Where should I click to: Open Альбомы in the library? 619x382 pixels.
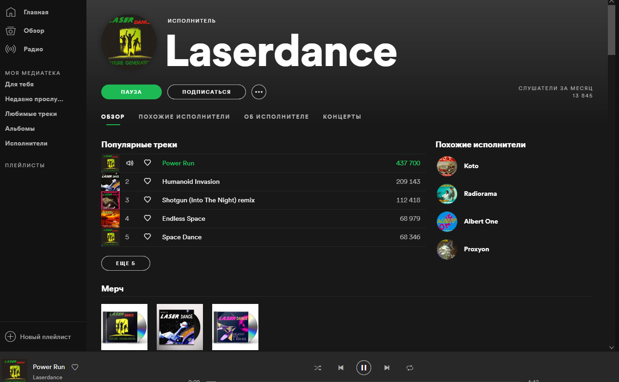(20, 128)
